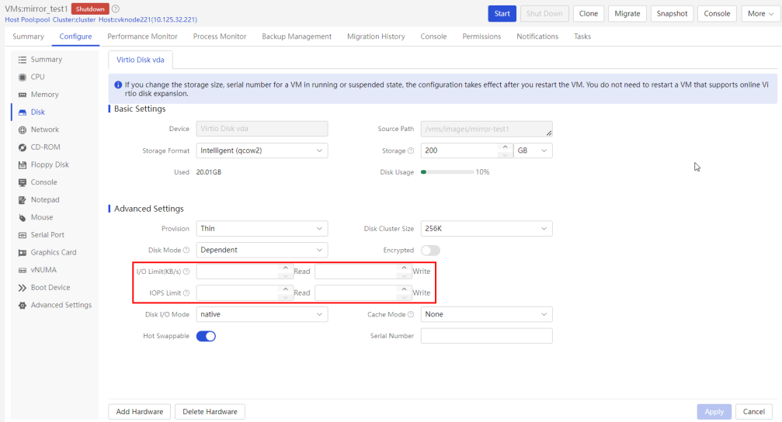Click the blue info icon in notice banner
Image resolution: width=782 pixels, height=422 pixels.
tap(118, 85)
